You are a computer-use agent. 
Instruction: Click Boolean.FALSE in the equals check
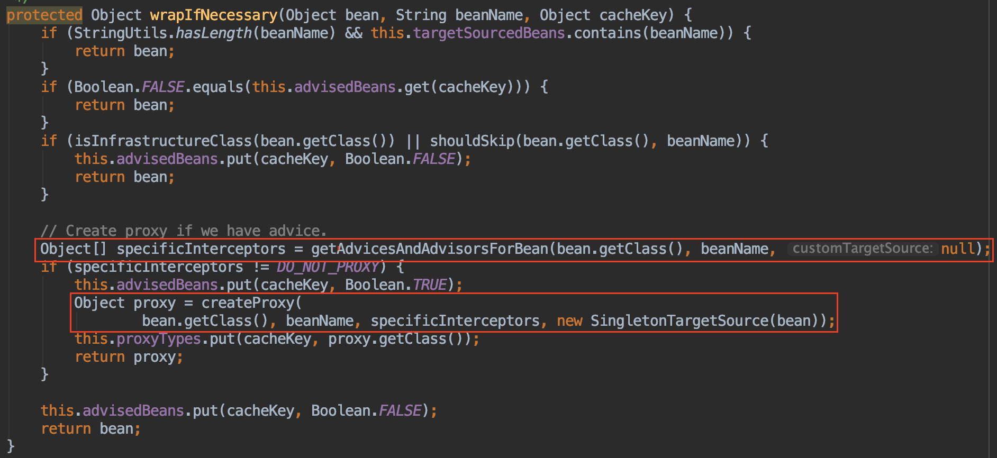[129, 87]
